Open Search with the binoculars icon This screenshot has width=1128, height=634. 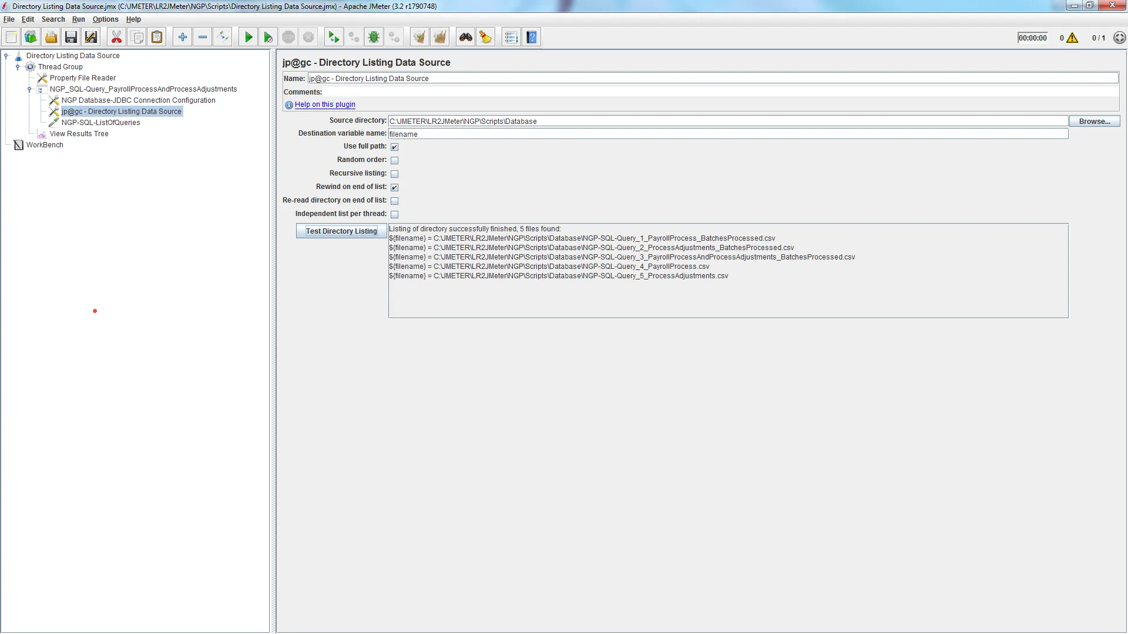pyautogui.click(x=466, y=38)
